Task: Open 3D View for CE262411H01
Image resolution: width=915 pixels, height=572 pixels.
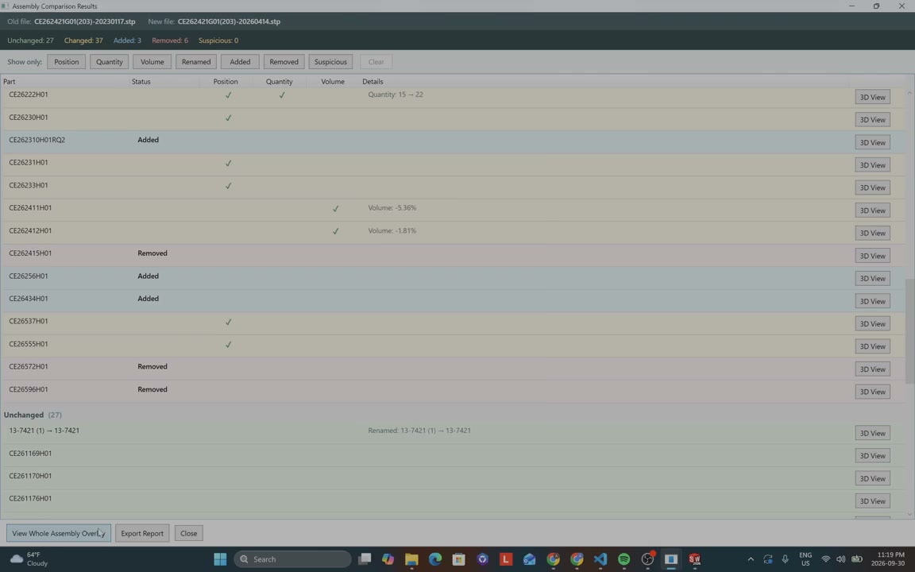Action: 872,211
